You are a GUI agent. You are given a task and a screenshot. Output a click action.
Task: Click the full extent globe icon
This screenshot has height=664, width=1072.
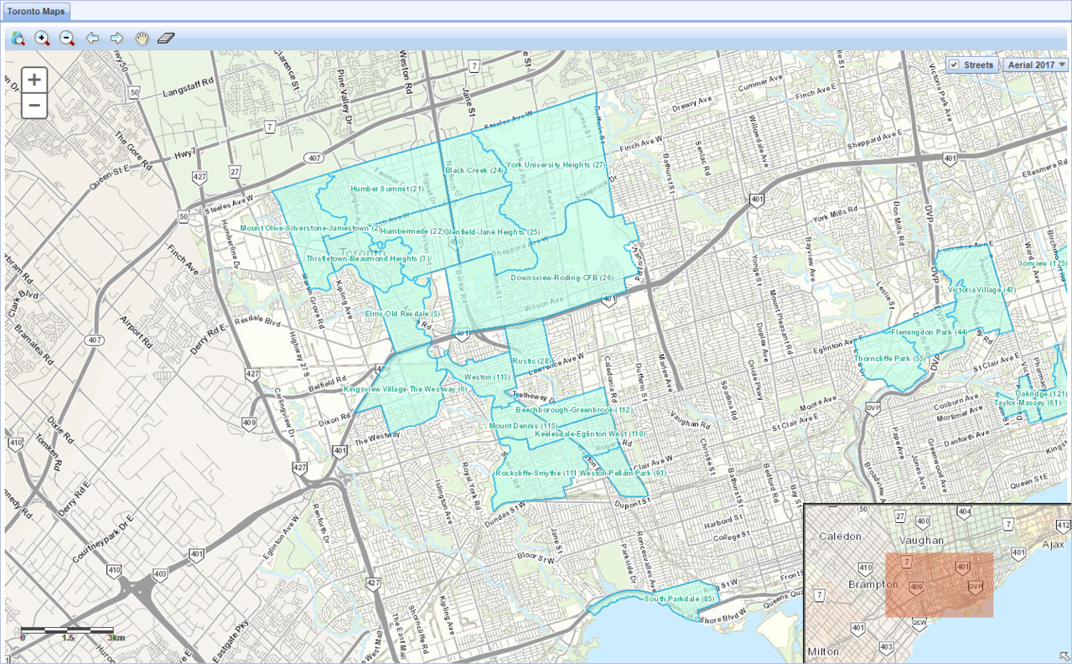18,39
